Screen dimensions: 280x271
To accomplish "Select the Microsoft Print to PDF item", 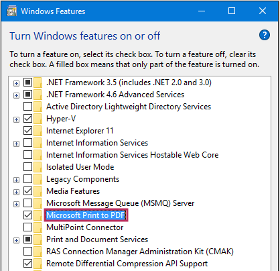I will point(86,215).
